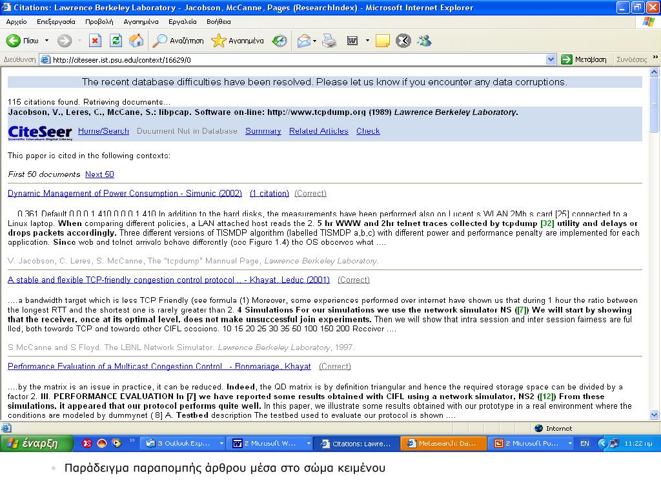The height and width of the screenshot is (496, 661).
Task: Open the Khayat, Leduc (2001) paper link
Action: point(168,280)
